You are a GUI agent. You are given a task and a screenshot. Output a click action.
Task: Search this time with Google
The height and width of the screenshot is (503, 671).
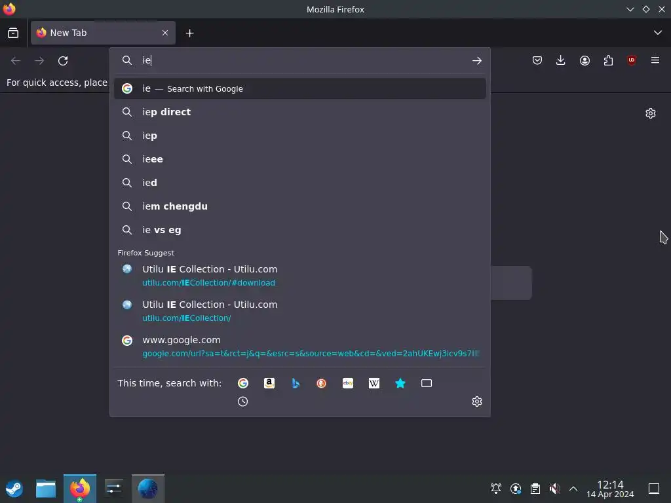click(243, 383)
